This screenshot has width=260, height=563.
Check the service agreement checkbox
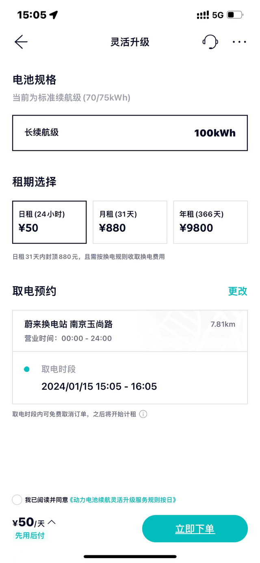tap(17, 500)
